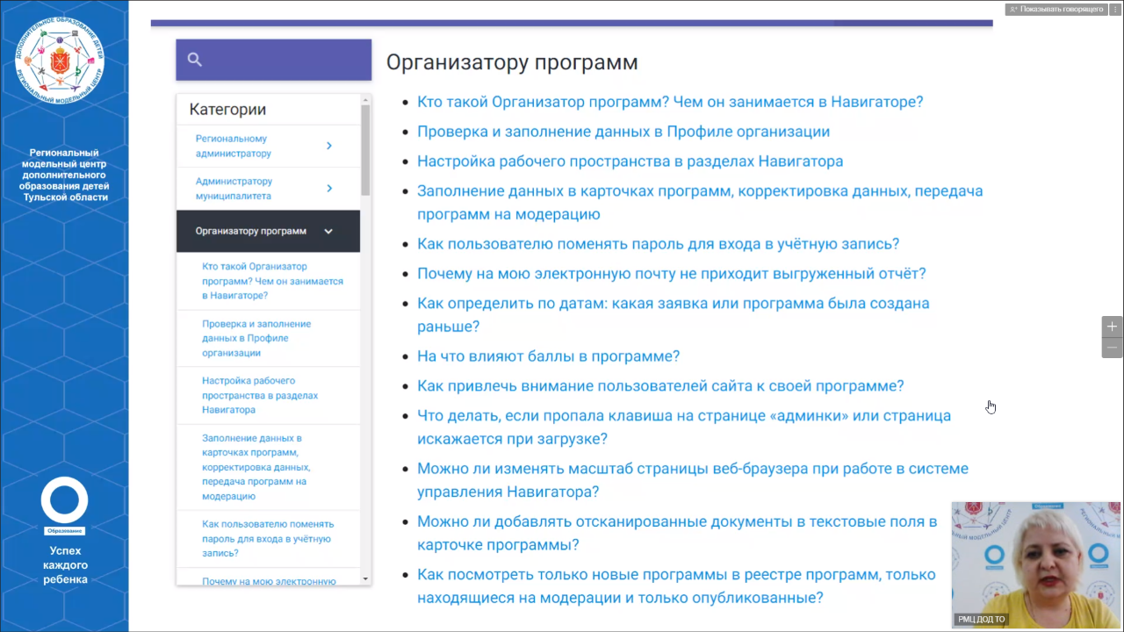Collapse the Организатору программ category
The image size is (1124, 632).
click(x=328, y=232)
